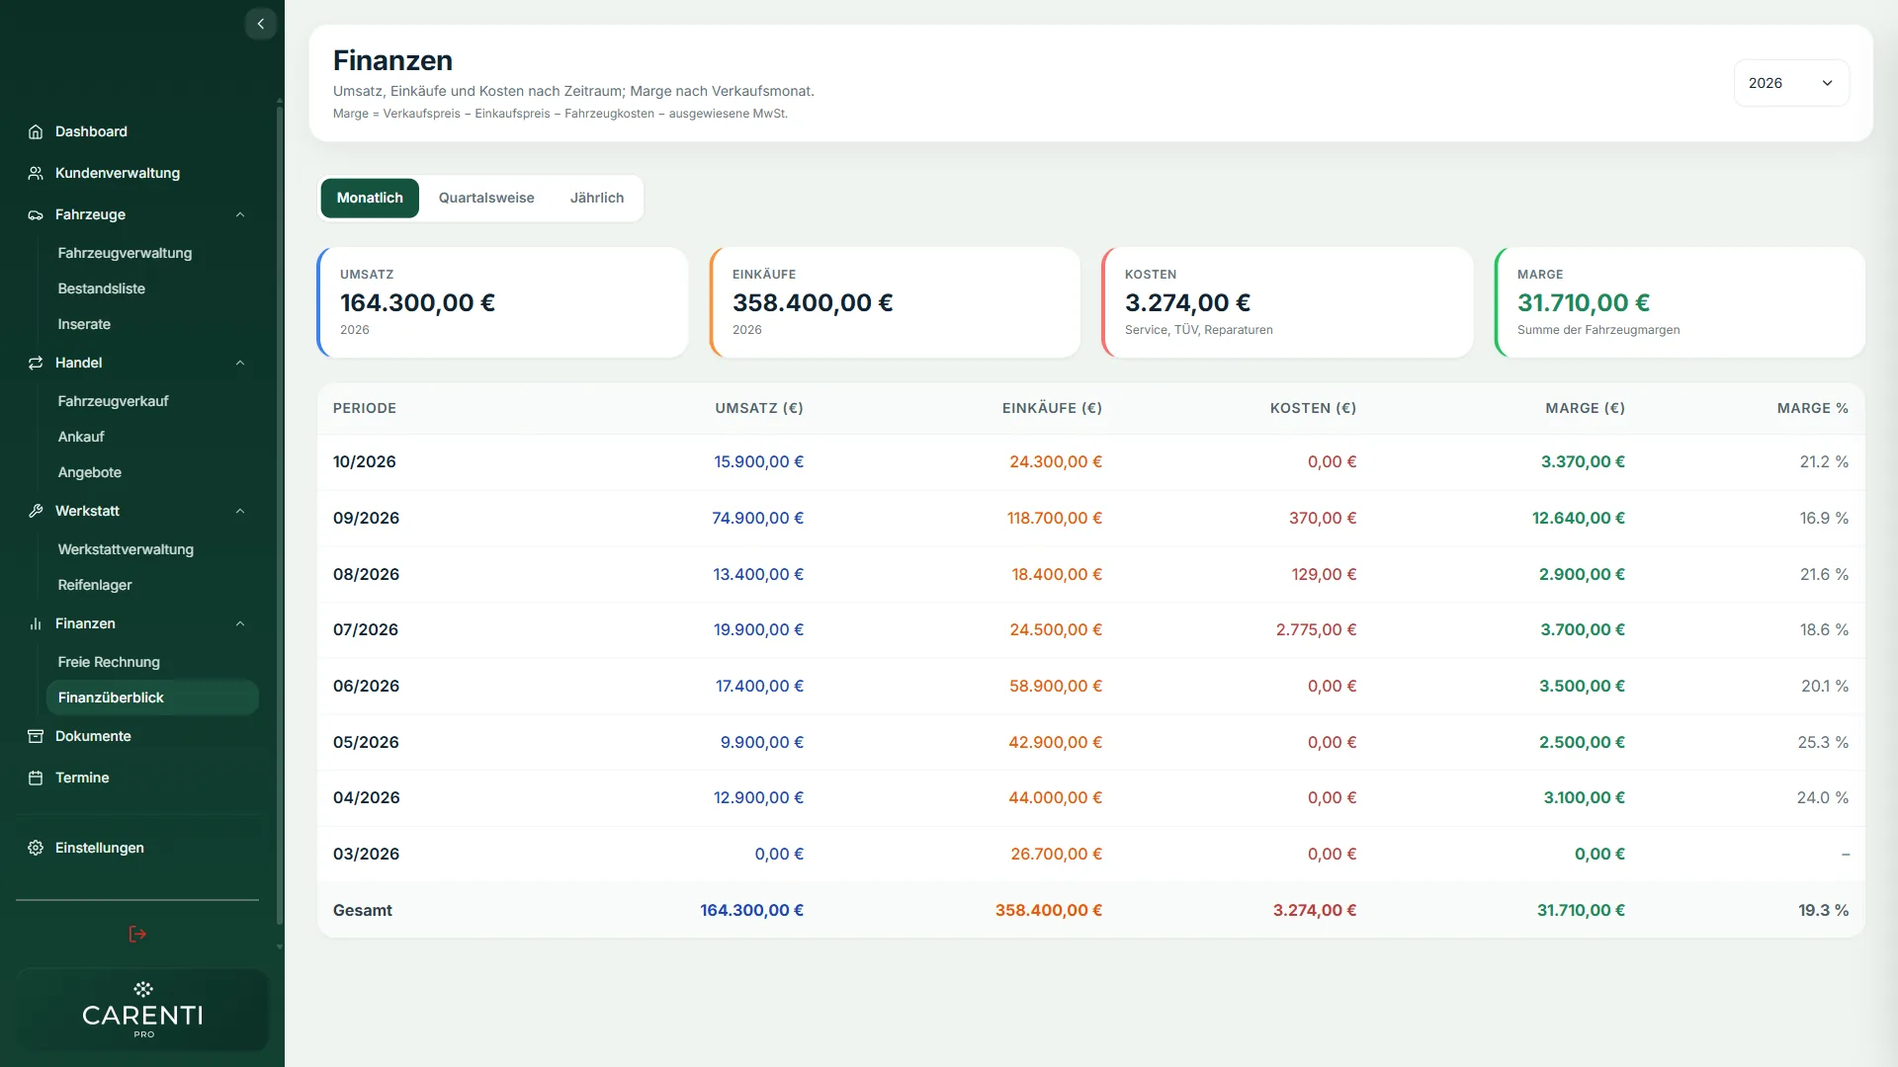The height and width of the screenshot is (1067, 1898).
Task: Switch to the Jährlich tab
Action: 597,198
